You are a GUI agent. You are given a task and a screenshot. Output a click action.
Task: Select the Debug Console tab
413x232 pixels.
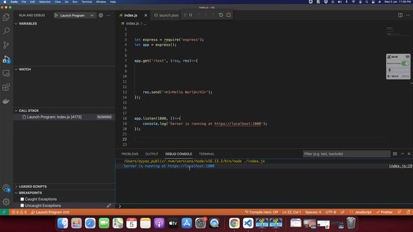pos(179,154)
